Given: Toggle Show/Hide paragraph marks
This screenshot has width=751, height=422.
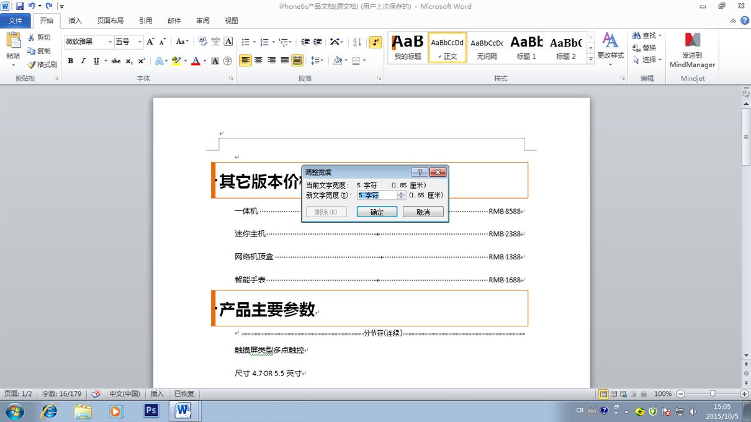Looking at the screenshot, I should 375,42.
